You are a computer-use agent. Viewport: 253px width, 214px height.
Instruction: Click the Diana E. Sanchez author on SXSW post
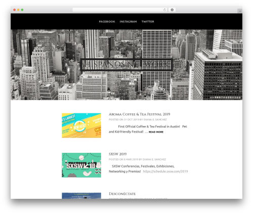pos(154,159)
